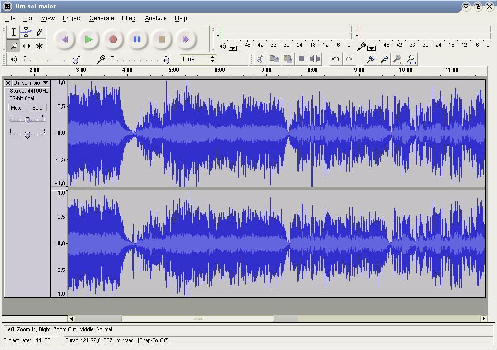The width and height of the screenshot is (497, 350).
Task: Open the Um sol maio track menu
Action: [x=31, y=83]
